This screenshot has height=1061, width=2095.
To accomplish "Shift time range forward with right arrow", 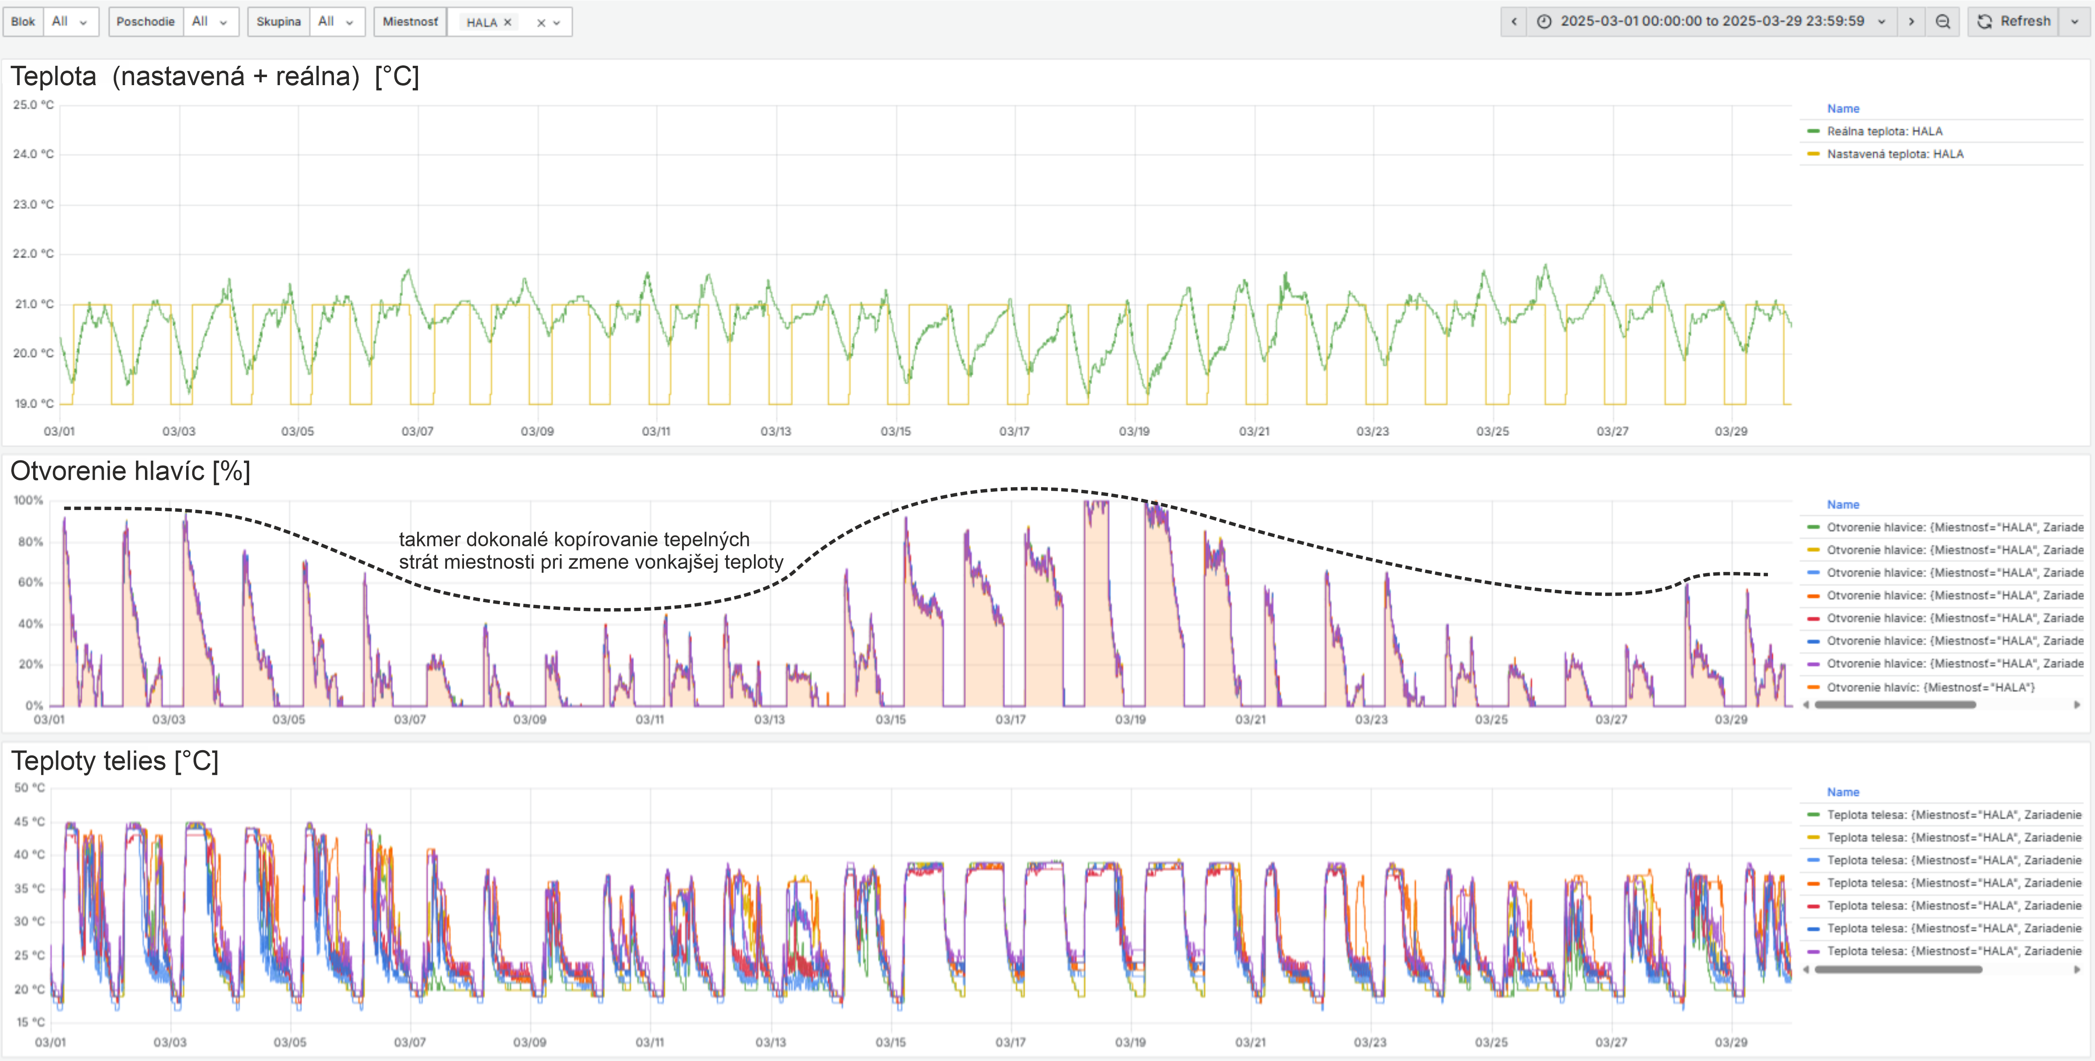I will point(1911,22).
